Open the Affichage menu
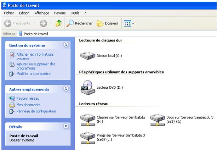Image resolution: width=217 pixels, height=150 pixels. click(42, 13)
